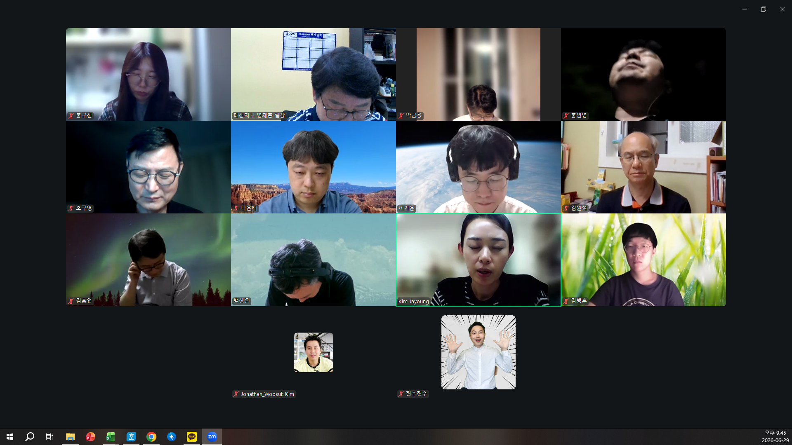
Task: Click the muted mic icon beside 현수현수
Action: [401, 394]
